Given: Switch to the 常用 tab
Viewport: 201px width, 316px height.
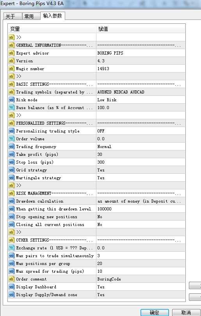Looking at the screenshot, I should 29,16.
